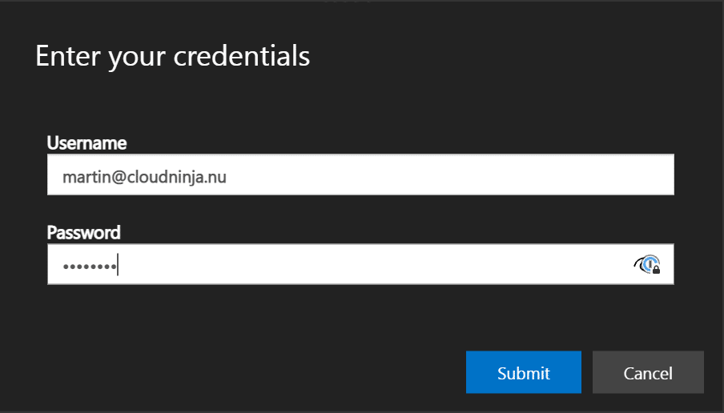
Task: Click the Password label
Action: 83,233
